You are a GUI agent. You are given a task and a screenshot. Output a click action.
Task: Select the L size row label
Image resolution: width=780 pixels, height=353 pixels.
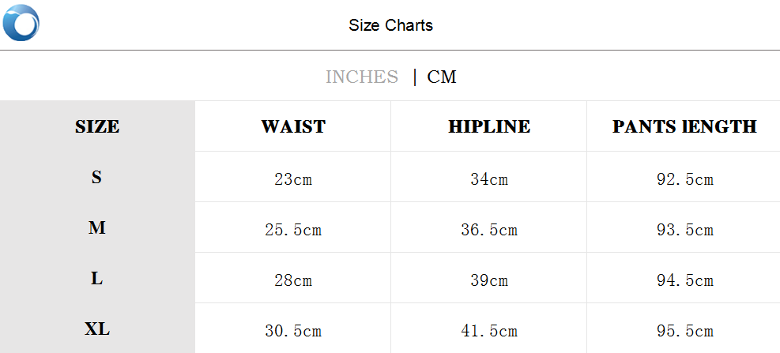tap(96, 279)
